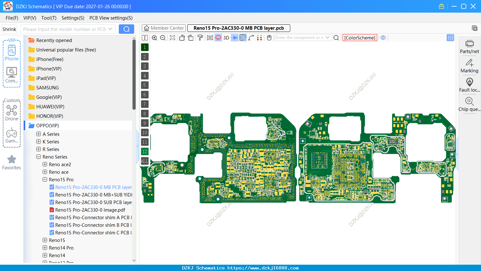Expand the K Series node

39,142
